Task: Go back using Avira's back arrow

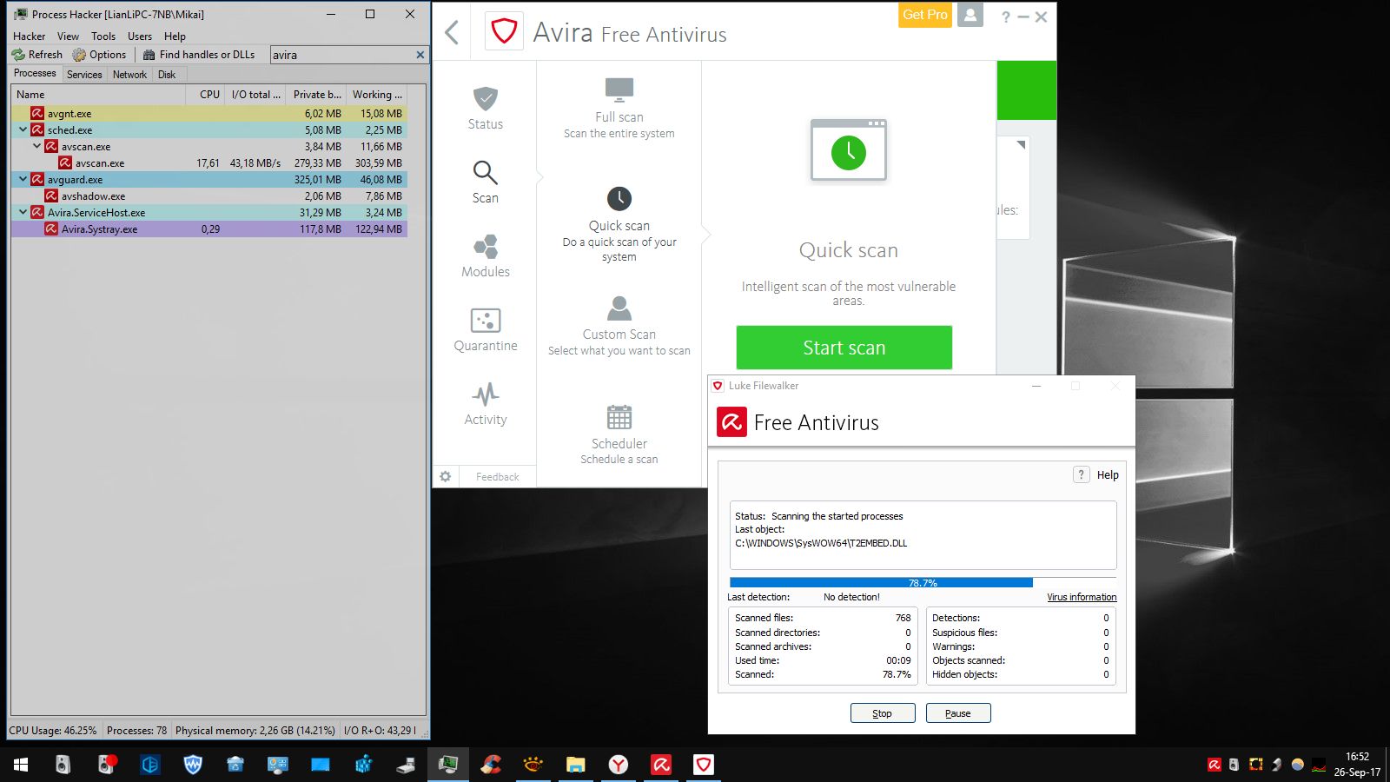Action: (452, 33)
